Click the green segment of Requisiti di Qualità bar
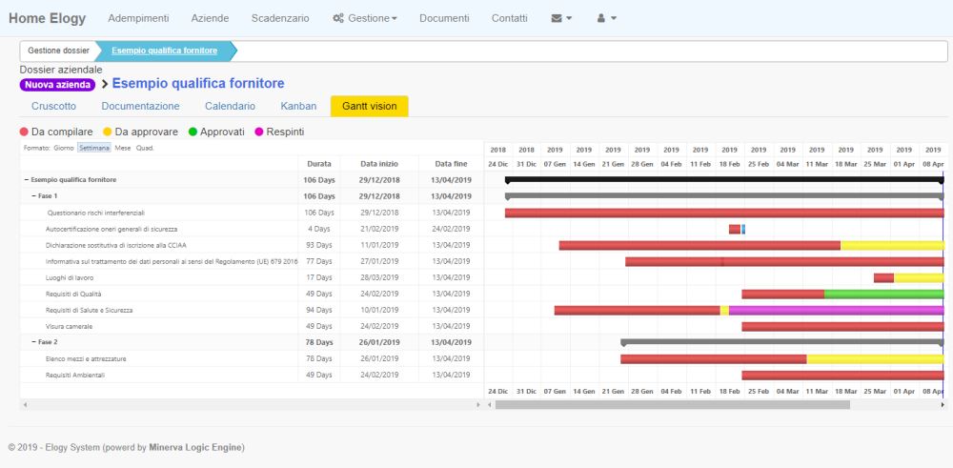 point(883,295)
